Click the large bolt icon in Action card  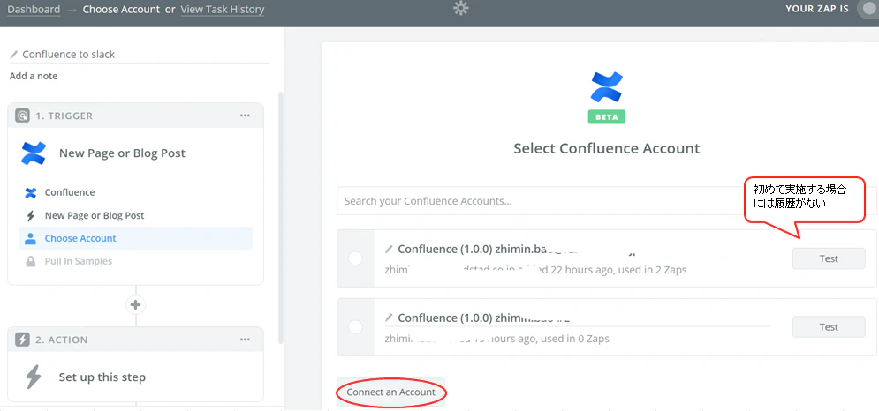(34, 377)
